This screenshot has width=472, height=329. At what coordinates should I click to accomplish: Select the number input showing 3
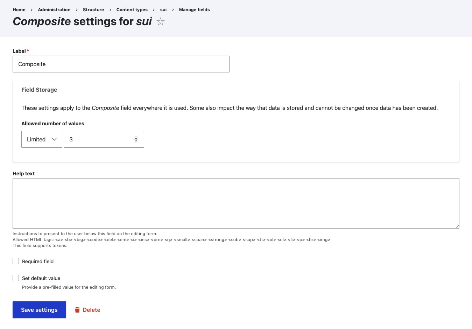pos(98,139)
